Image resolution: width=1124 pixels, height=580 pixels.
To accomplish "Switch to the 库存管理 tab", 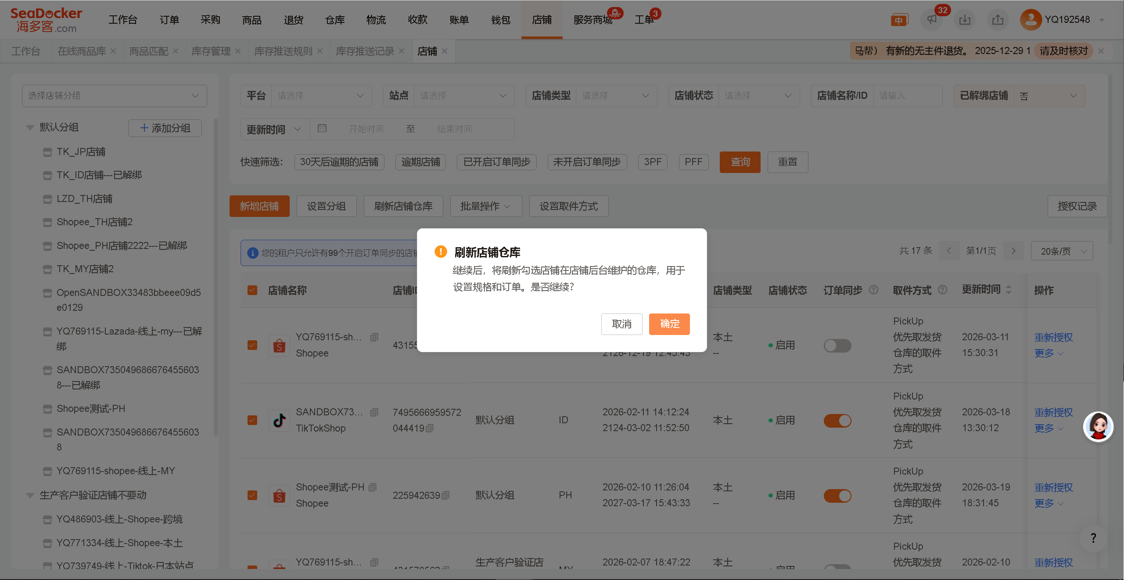I will [x=211, y=51].
